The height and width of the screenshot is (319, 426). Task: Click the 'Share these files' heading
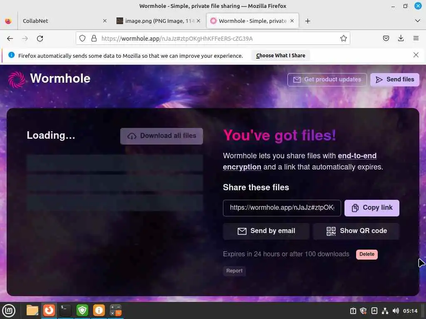coord(256,187)
